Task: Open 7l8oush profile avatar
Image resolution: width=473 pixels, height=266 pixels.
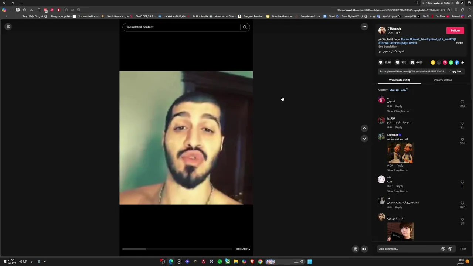Action: [382, 30]
